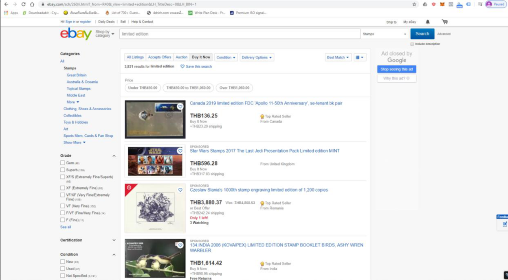The height and width of the screenshot is (280, 508).
Task: Open the Condition filter dropdown
Action: [x=226, y=57]
